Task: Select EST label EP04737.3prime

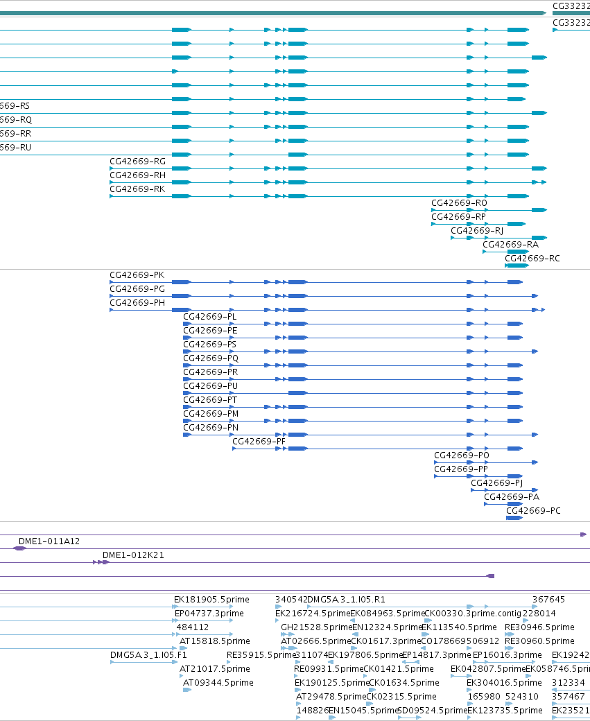Action: point(209,613)
